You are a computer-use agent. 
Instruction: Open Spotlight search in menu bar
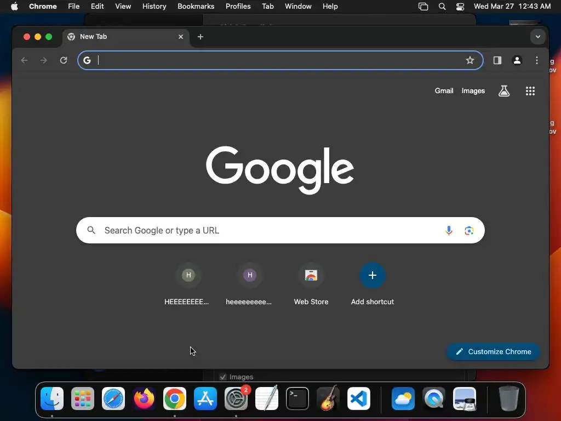[x=442, y=7]
